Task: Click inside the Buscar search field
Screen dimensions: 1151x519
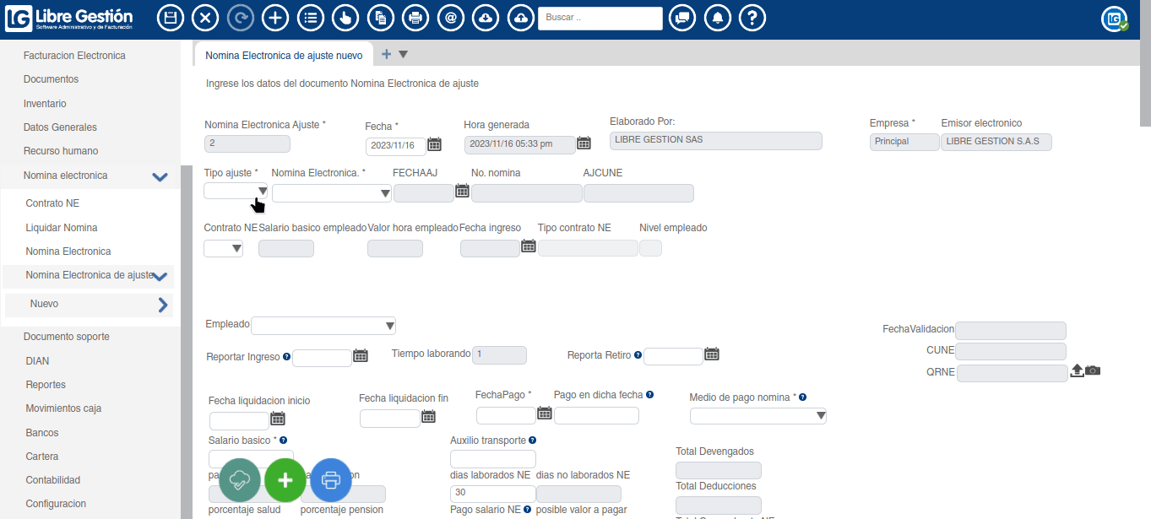Action: [x=600, y=17]
